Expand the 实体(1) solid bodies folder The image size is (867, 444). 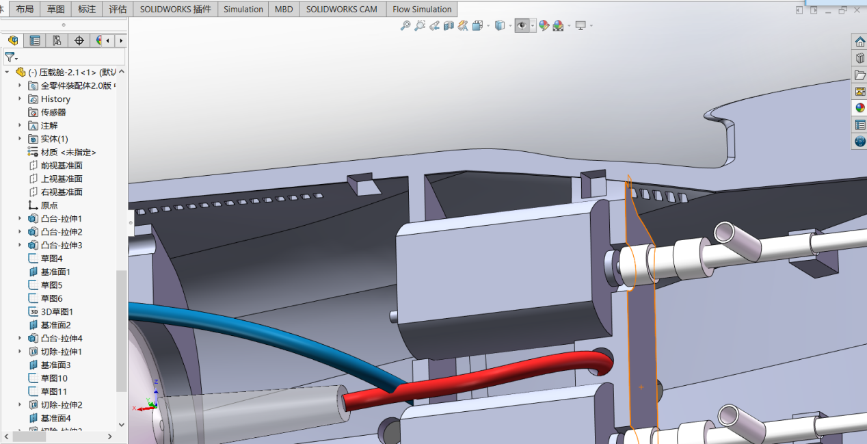pyautogui.click(x=20, y=139)
